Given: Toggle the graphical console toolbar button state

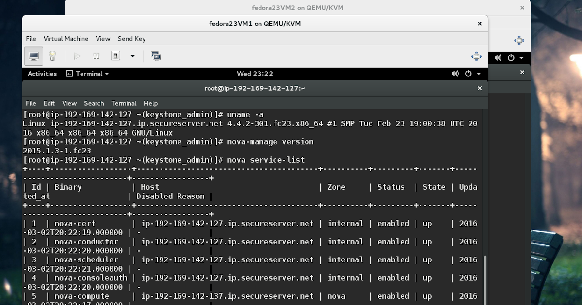Looking at the screenshot, I should (x=33, y=55).
